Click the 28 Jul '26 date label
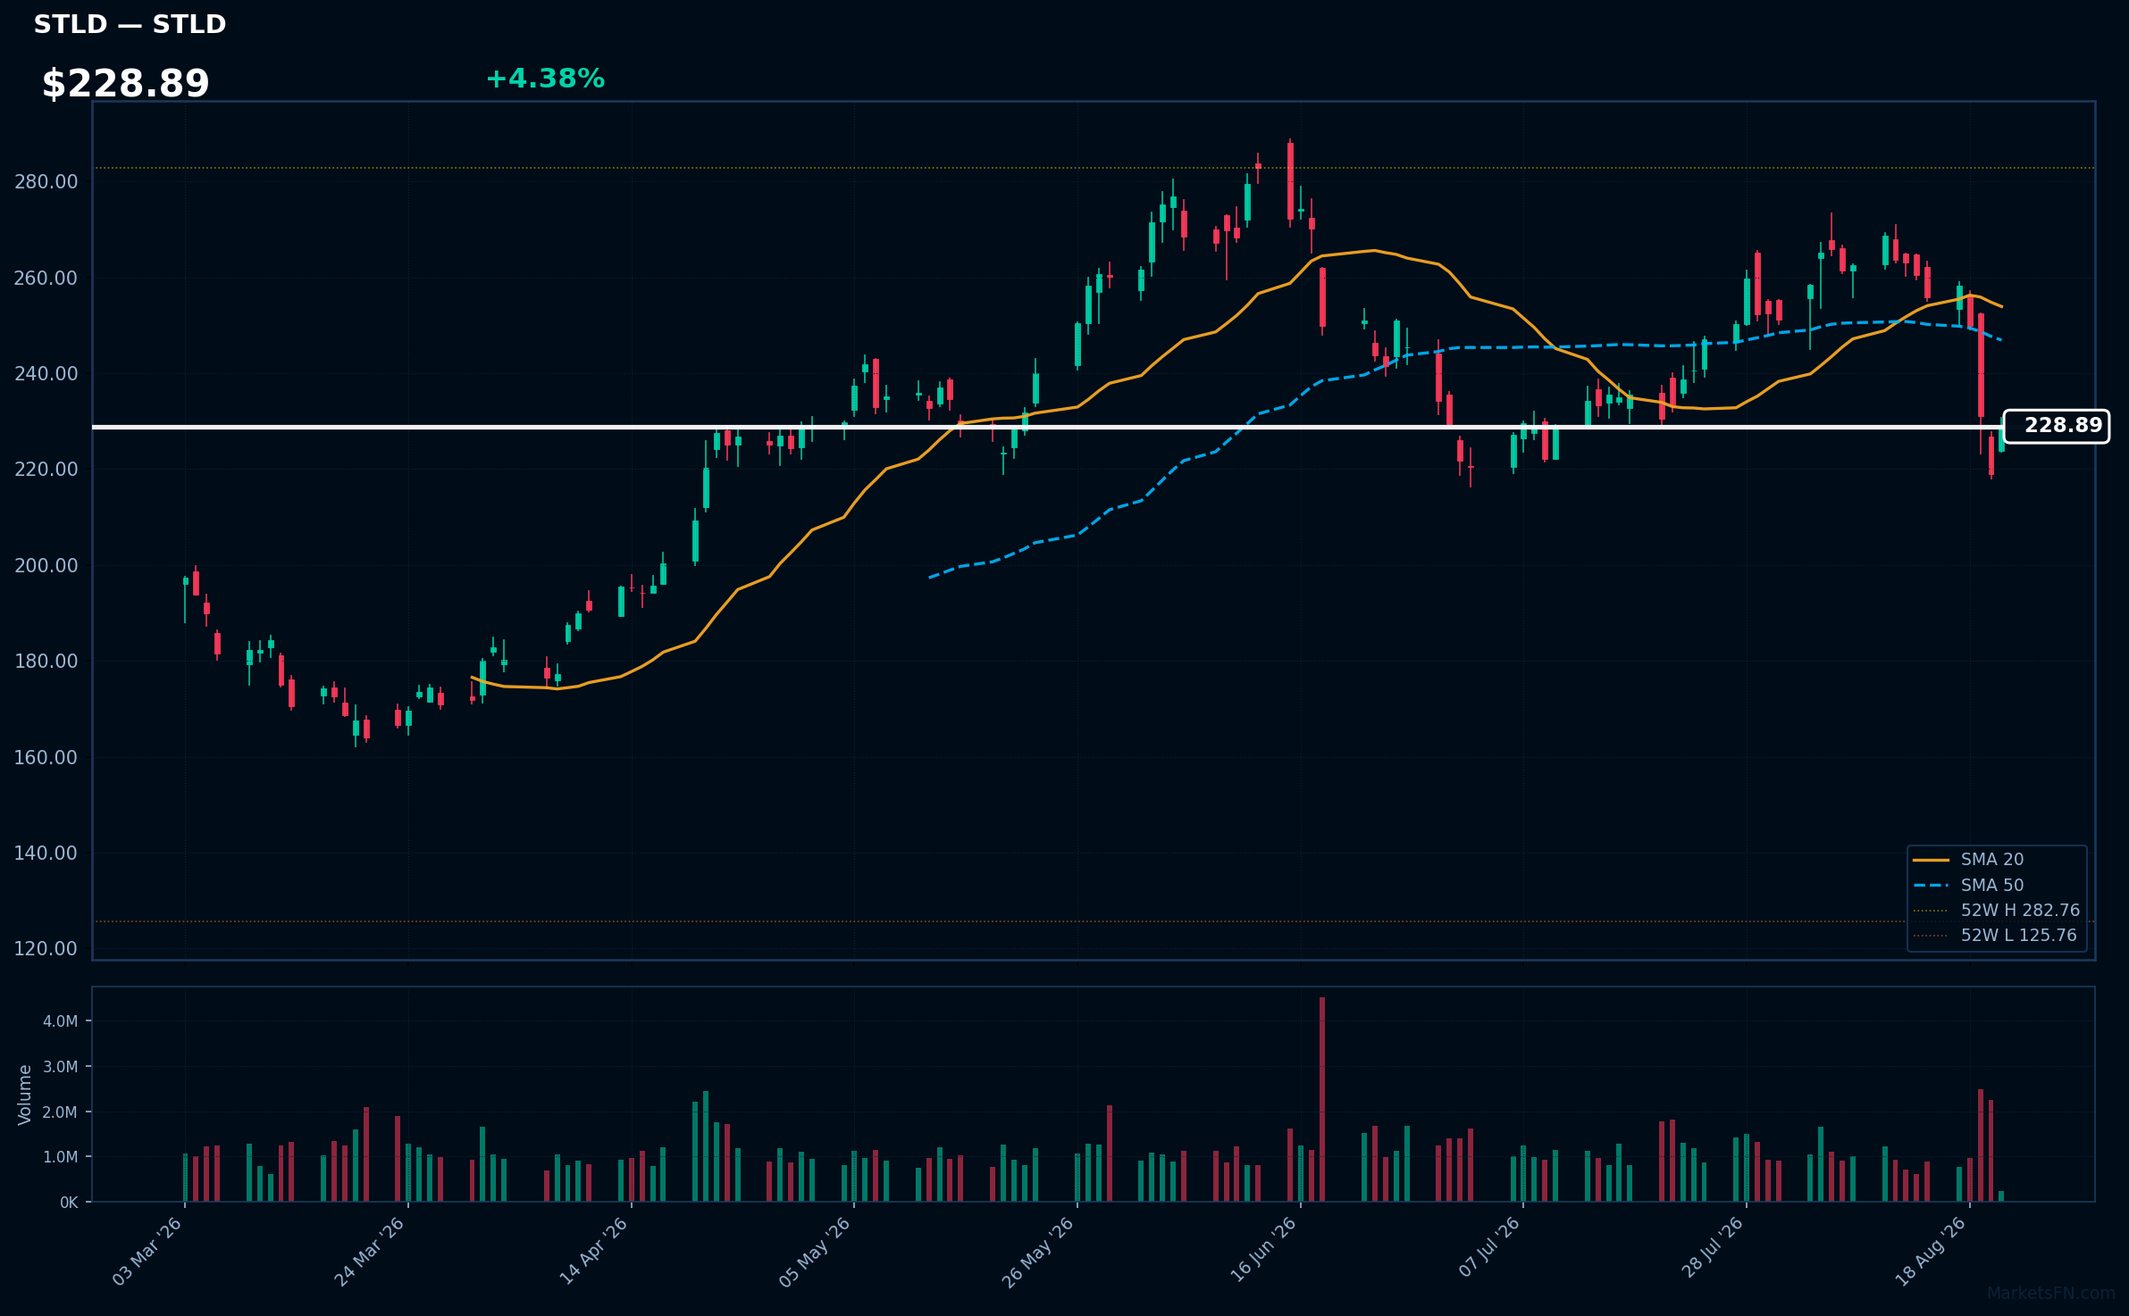 coord(1712,1248)
